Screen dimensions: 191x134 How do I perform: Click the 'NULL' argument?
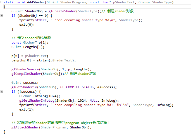(94, 100)
